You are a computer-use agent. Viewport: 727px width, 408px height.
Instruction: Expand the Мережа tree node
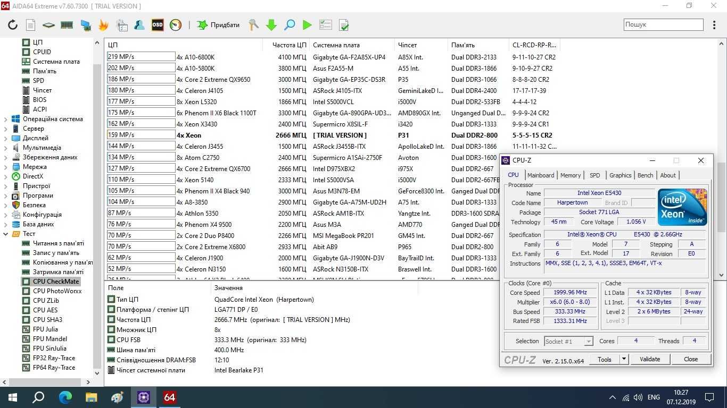(x=6, y=167)
